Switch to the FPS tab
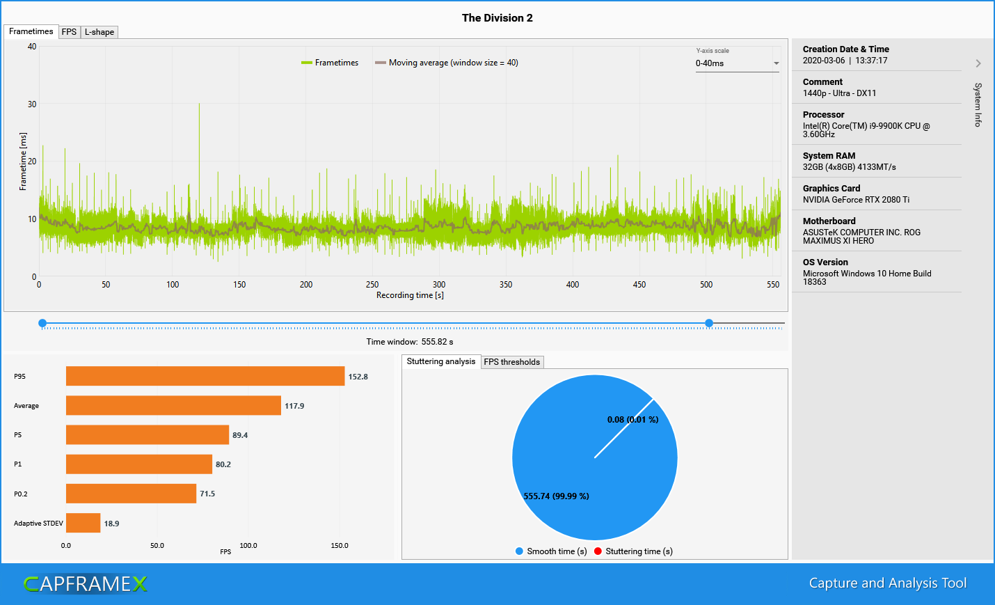 click(69, 31)
